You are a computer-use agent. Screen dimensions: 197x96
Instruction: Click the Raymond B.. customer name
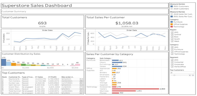point(14,79)
